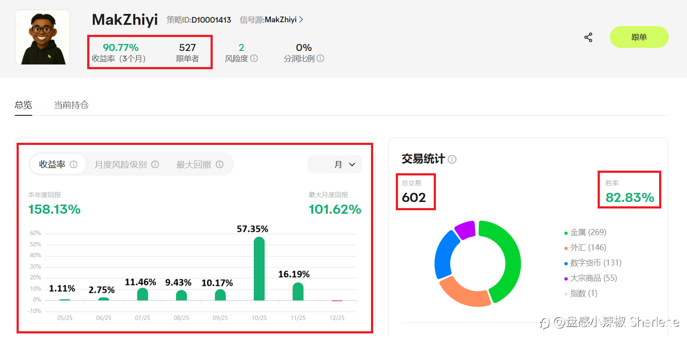Click the 交易统计 heading
Viewport: 687px width, 343px height.
(x=423, y=159)
